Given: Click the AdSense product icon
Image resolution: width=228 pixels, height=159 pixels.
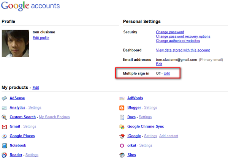Looking at the screenshot, I should [x=4, y=98].
